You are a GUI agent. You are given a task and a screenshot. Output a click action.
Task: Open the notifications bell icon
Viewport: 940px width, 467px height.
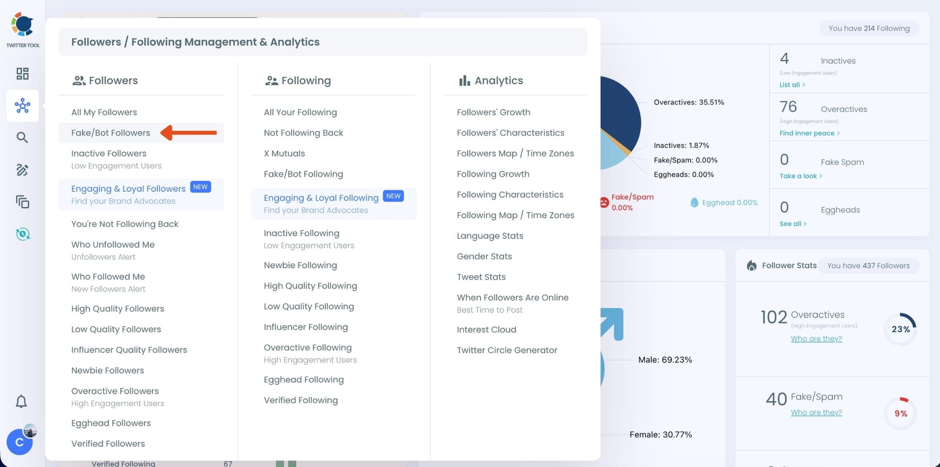point(21,401)
